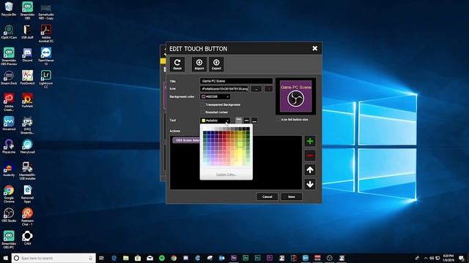Open Task View in taskbar
The image size is (469, 263).
click(x=102, y=258)
